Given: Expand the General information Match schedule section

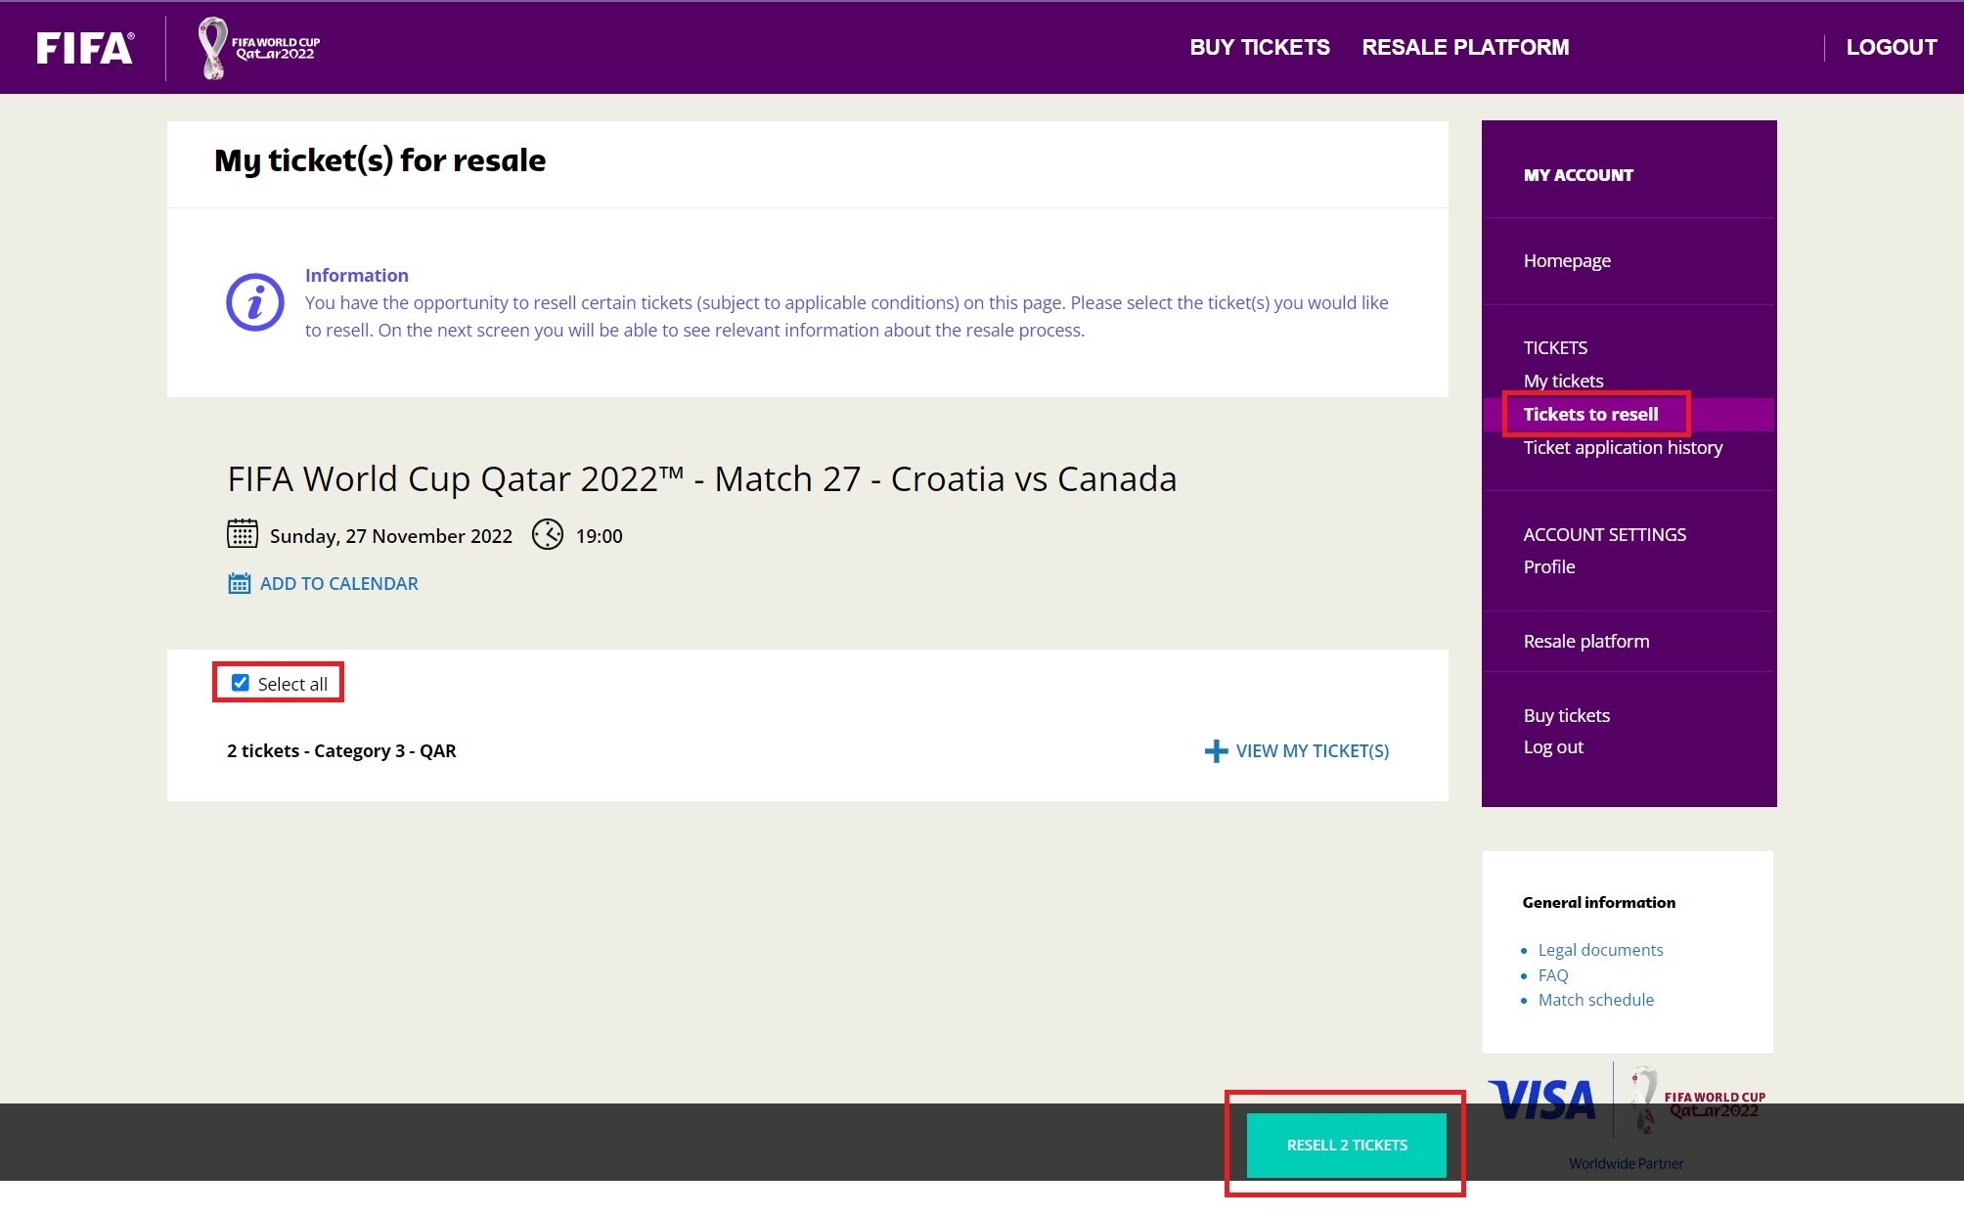Looking at the screenshot, I should (x=1595, y=1000).
